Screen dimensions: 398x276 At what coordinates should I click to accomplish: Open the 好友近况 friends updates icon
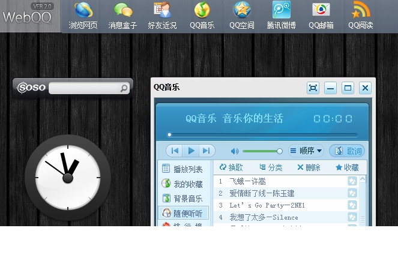[163, 15]
